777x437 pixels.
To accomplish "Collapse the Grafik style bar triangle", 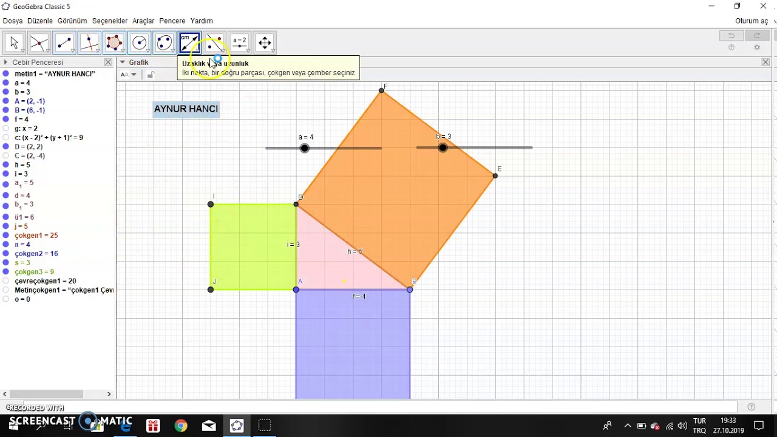I will point(123,63).
